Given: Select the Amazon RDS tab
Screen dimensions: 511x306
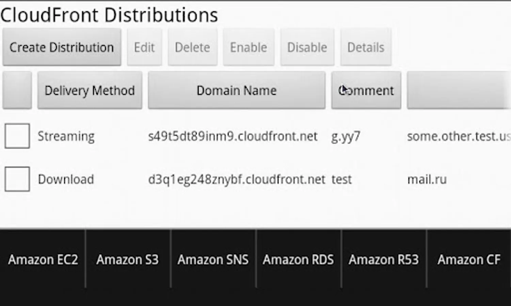Looking at the screenshot, I should [x=298, y=260].
